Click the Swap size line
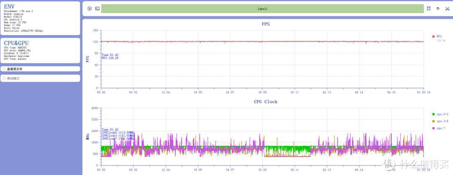Viewport: 453px width, 175px height. [x=13, y=25]
